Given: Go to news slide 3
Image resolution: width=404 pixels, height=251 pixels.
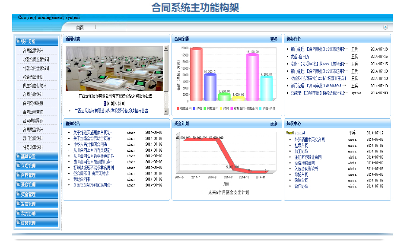Looking at the screenshot, I should (112, 103).
